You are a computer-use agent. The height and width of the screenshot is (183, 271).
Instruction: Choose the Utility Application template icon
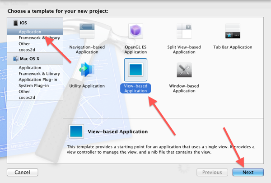pyautogui.click(x=87, y=70)
